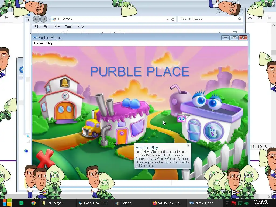Click the Forward arrow in Games explorer

tap(44, 19)
